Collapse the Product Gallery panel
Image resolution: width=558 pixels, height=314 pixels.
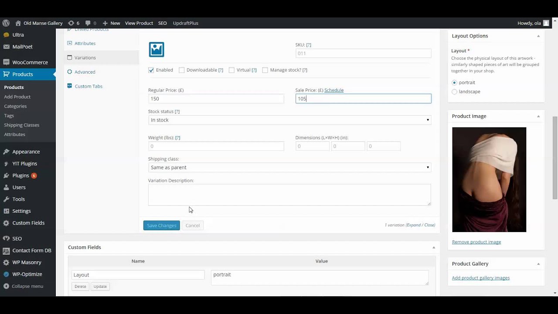tap(538, 264)
